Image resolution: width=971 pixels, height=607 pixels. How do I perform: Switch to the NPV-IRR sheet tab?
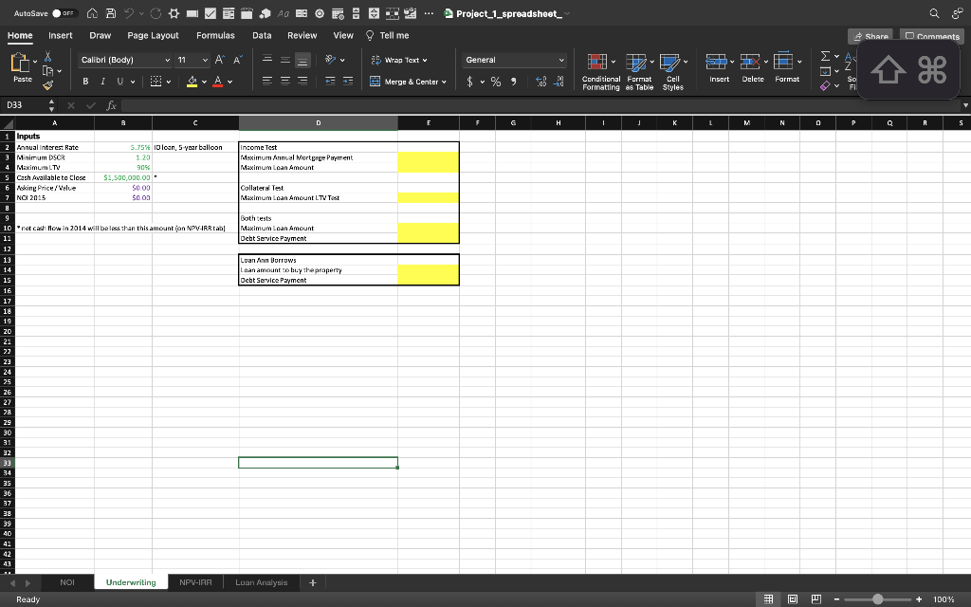[x=195, y=582]
